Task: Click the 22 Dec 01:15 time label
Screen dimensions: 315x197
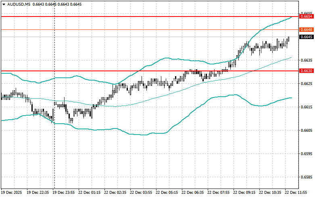Action: point(89,193)
